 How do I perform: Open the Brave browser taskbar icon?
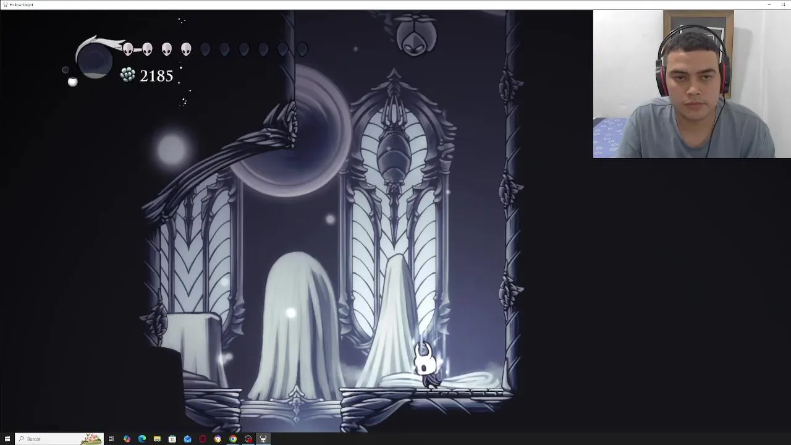[x=218, y=439]
